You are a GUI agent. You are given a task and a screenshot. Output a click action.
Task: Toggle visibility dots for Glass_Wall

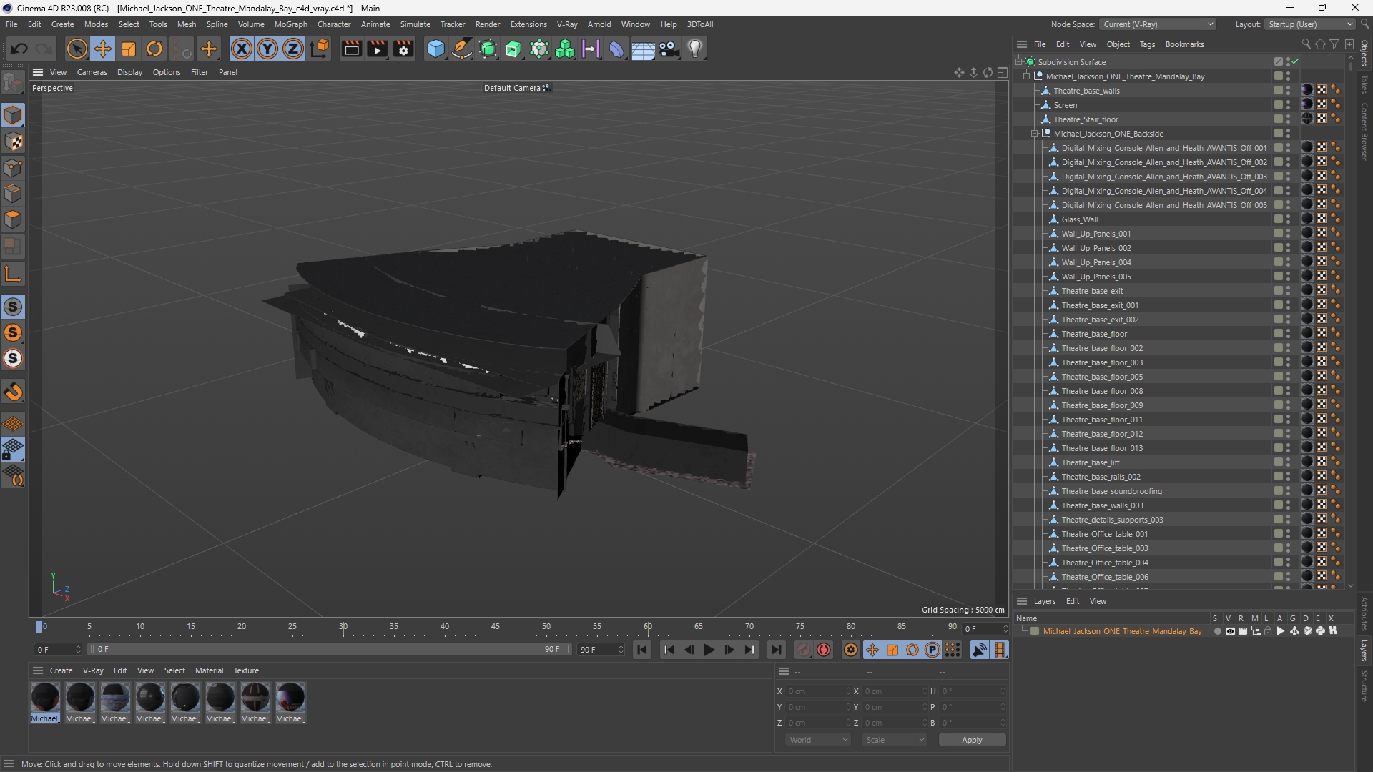tap(1289, 219)
